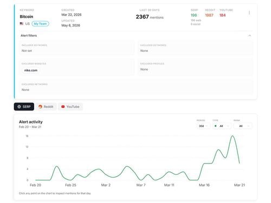Click the Reddit logo icon
The image size is (271, 203).
40,107
